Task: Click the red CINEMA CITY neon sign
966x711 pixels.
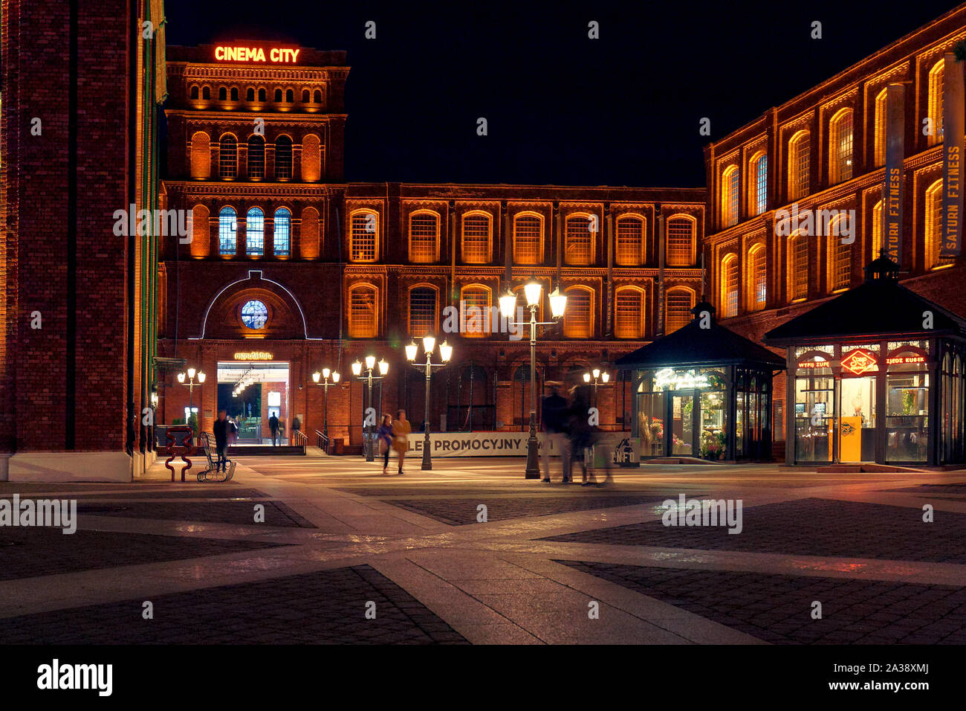Action: tap(256, 54)
